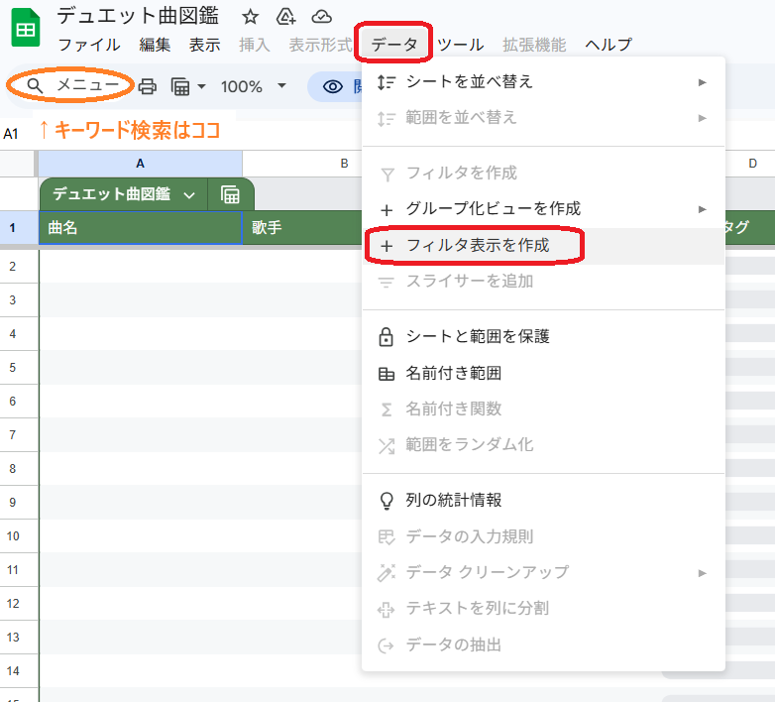Open the データ menu
The width and height of the screenshot is (775, 702).
click(x=393, y=45)
